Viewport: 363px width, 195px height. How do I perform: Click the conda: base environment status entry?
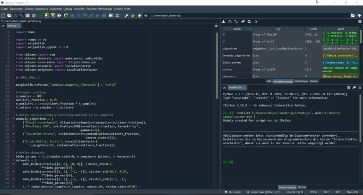[x=263, y=192]
